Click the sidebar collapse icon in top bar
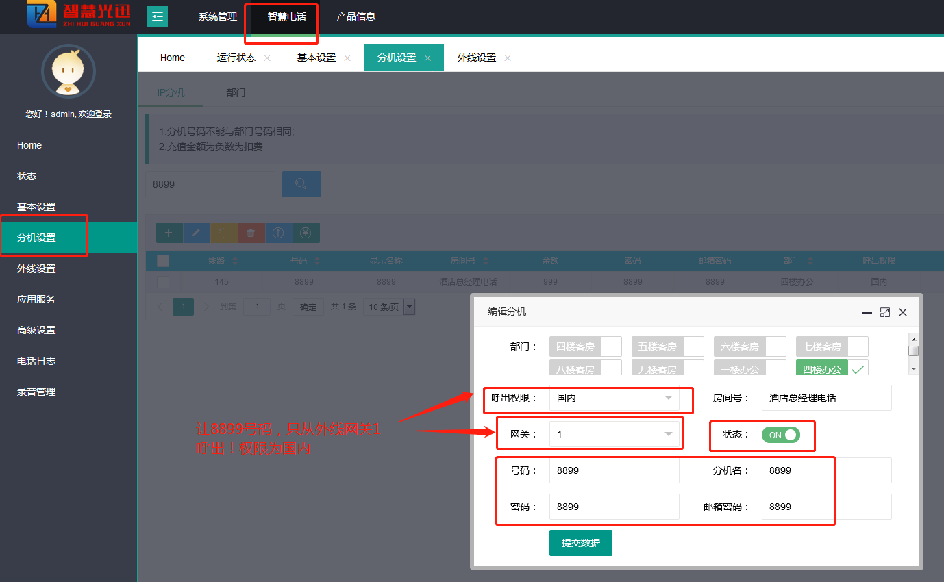This screenshot has width=944, height=582. point(158,16)
